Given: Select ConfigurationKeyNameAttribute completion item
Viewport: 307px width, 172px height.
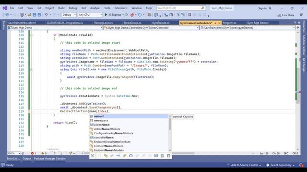Looking at the screenshot, I should [129, 133].
